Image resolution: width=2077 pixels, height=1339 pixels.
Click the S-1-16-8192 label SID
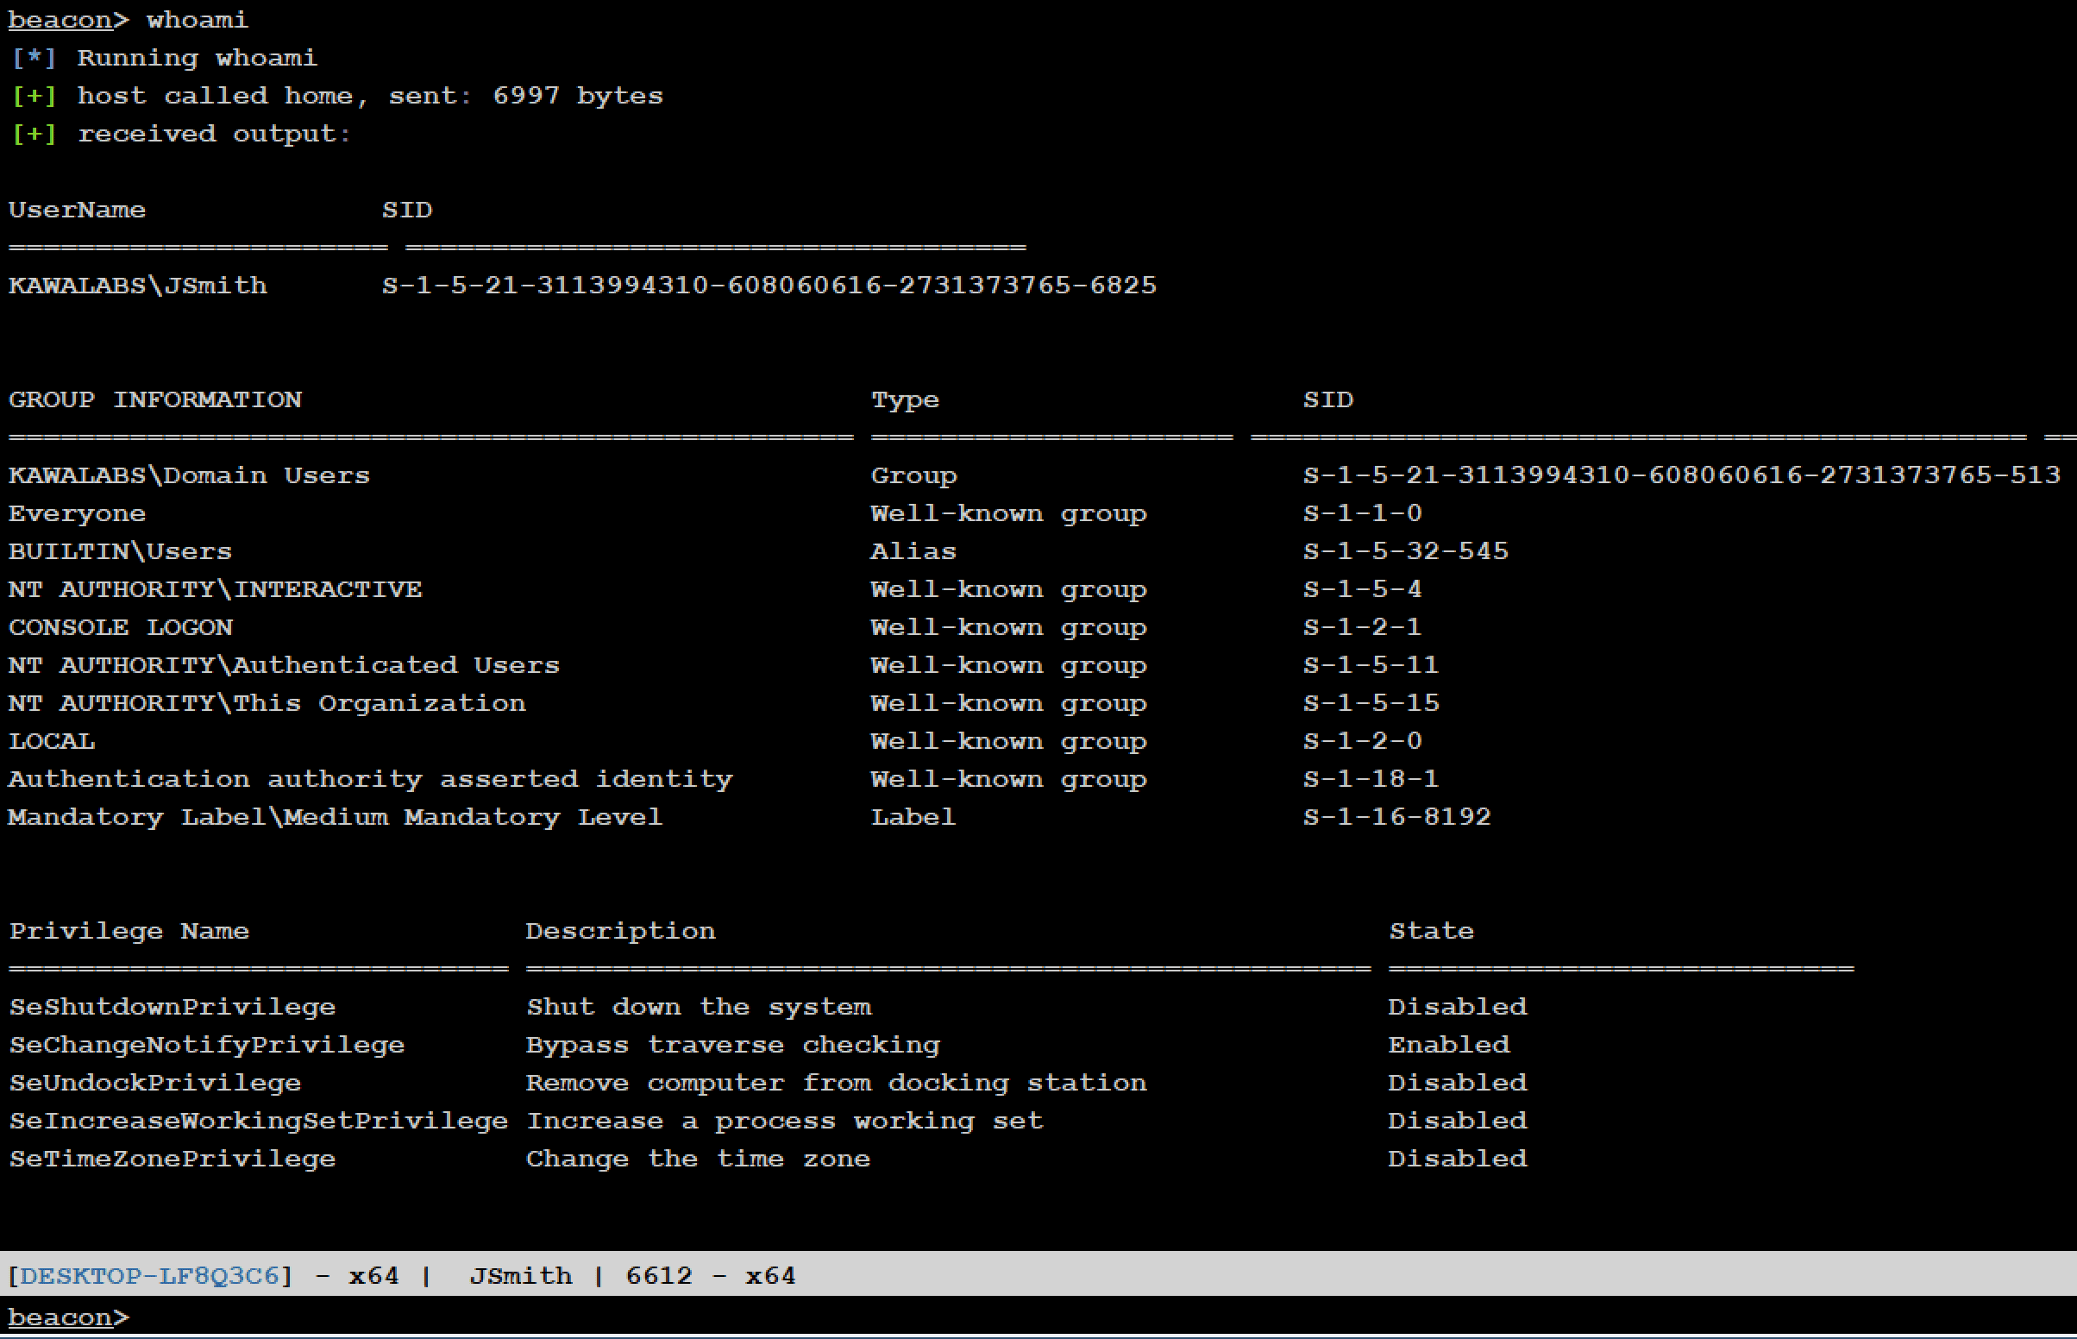(x=1396, y=816)
